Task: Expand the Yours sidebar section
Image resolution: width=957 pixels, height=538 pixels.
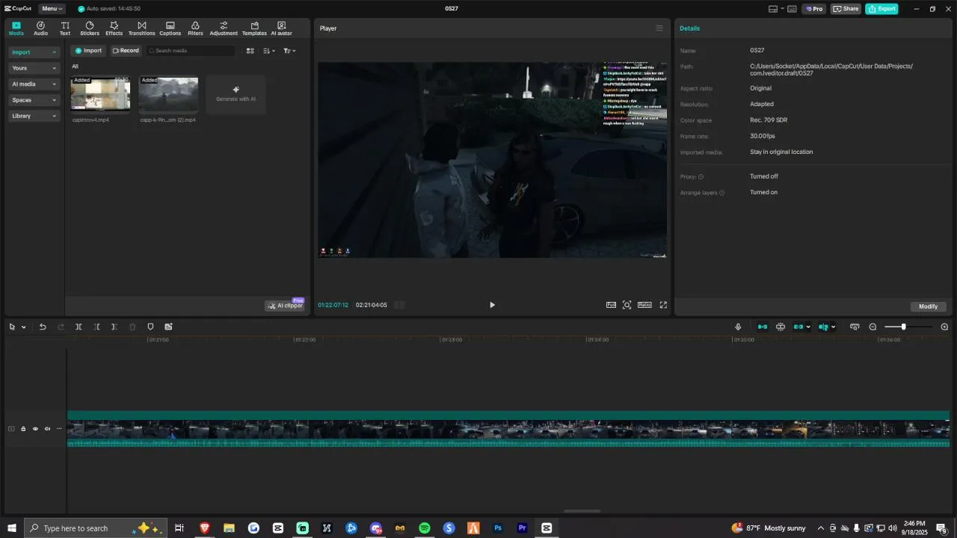Action: coord(34,68)
